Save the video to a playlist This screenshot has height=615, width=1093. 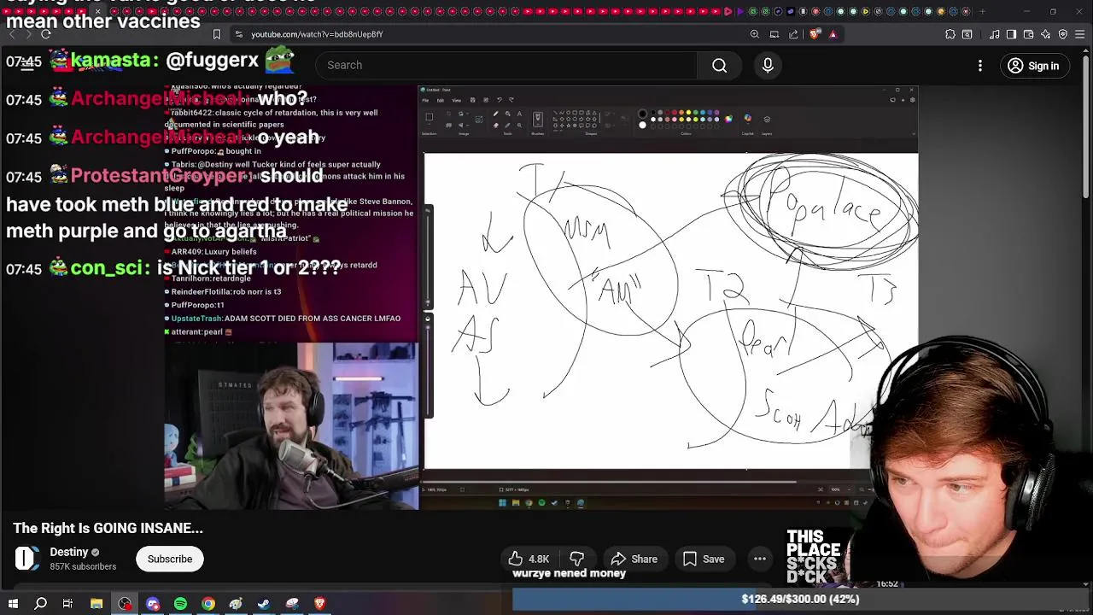pos(704,559)
